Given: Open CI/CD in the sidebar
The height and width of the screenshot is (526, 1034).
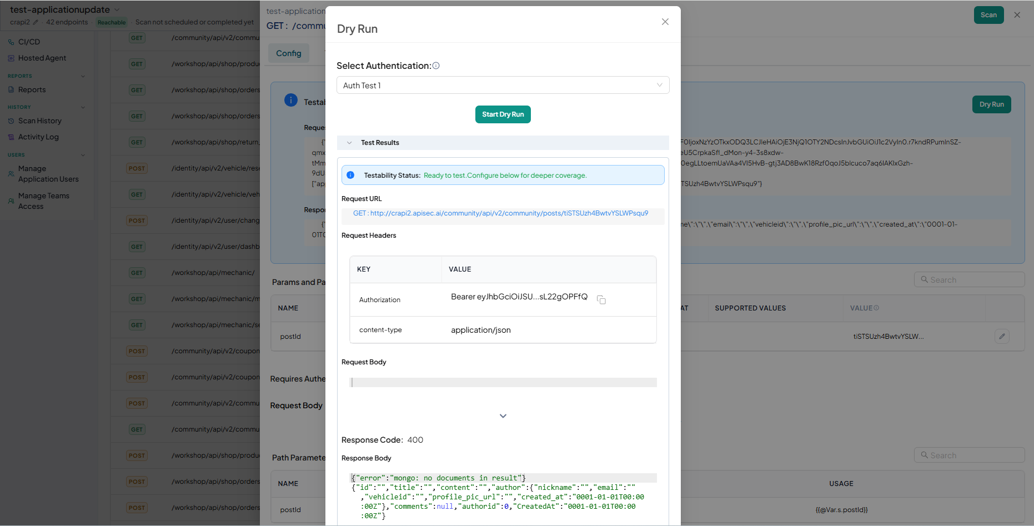Looking at the screenshot, I should pyautogui.click(x=29, y=42).
